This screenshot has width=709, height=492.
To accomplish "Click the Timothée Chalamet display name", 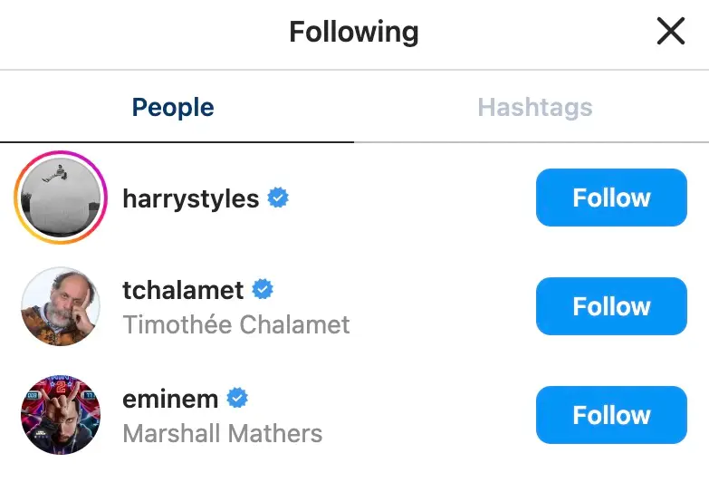I will pos(235,324).
